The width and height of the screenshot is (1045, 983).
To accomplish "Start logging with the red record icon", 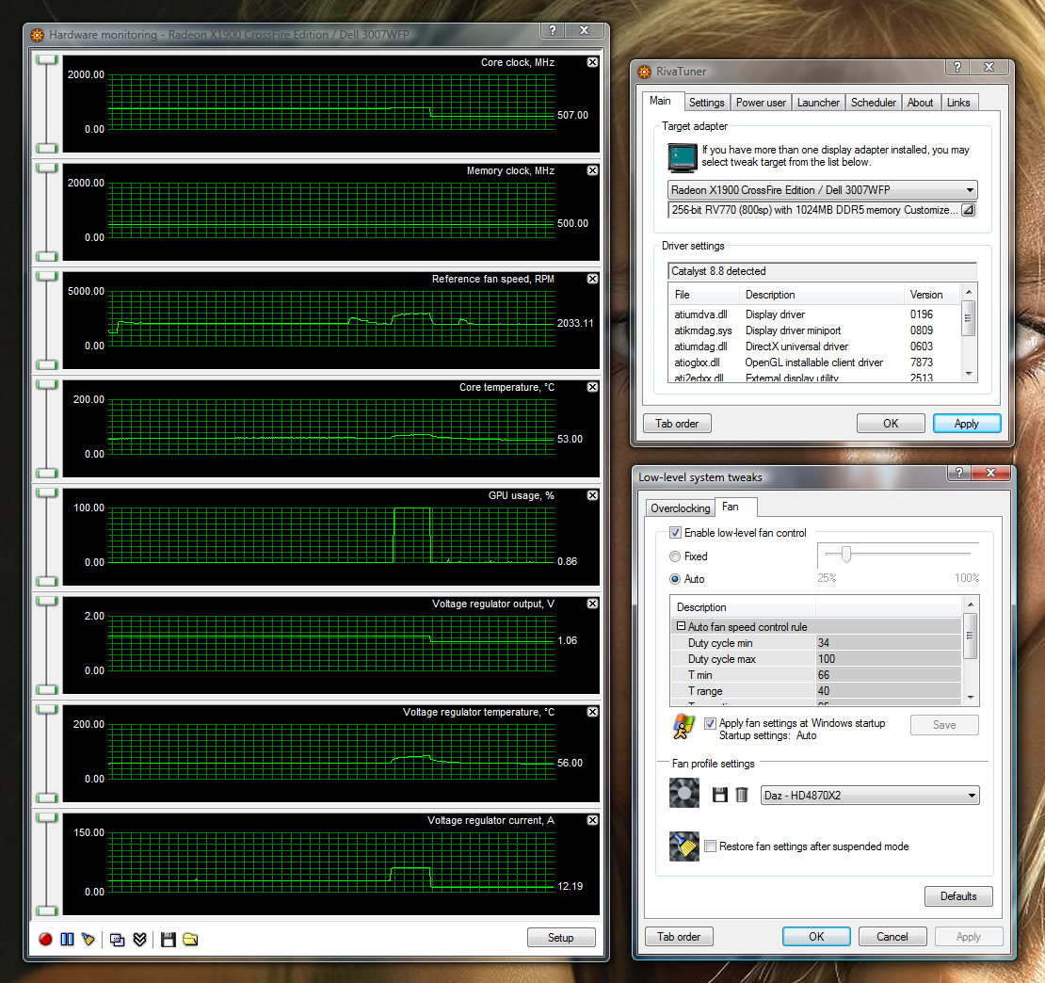I will pyautogui.click(x=45, y=939).
